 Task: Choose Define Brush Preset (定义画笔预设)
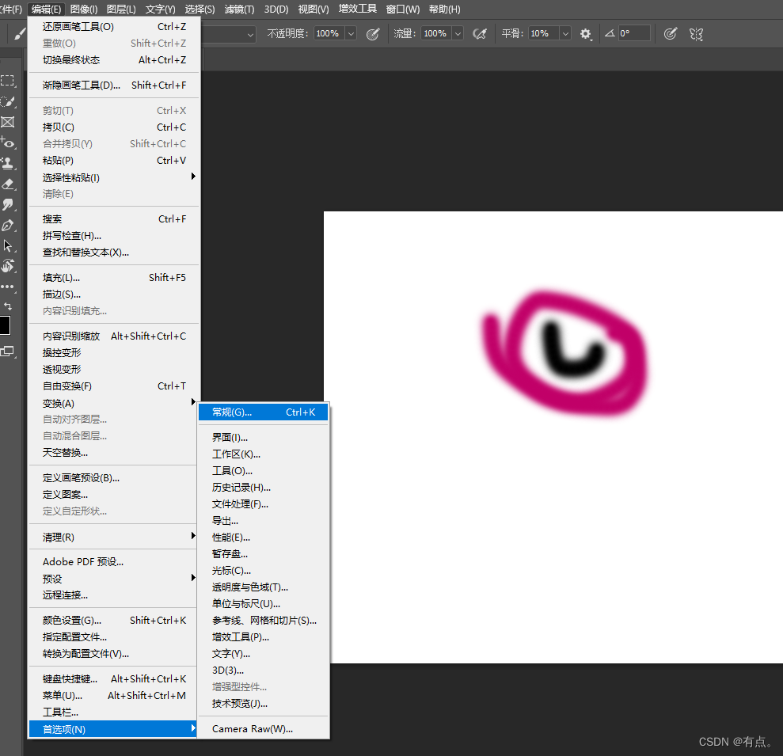tap(114, 478)
